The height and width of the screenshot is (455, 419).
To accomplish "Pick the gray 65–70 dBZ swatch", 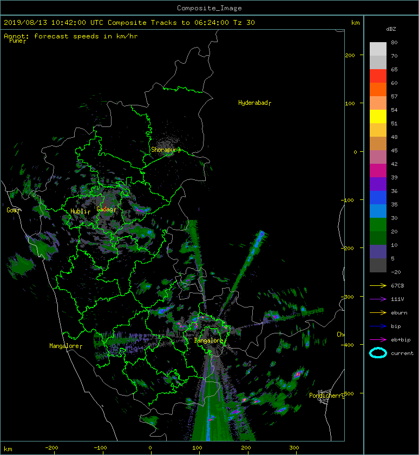I will (x=378, y=62).
